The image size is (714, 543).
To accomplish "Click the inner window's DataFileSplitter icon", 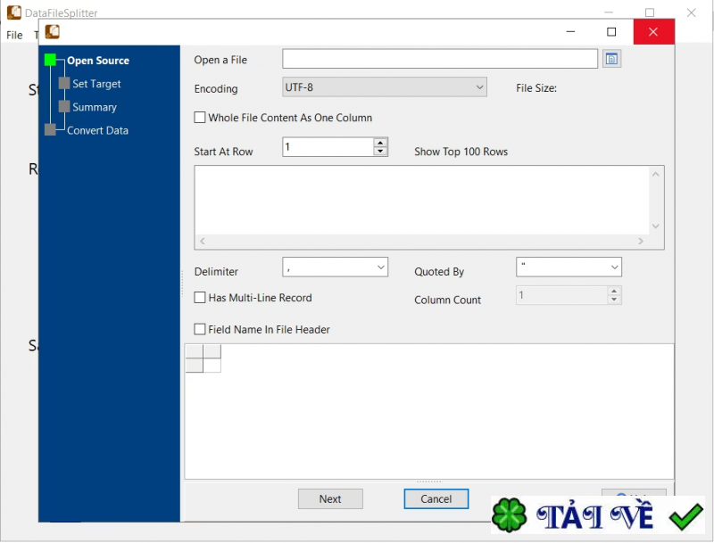I will (51, 31).
